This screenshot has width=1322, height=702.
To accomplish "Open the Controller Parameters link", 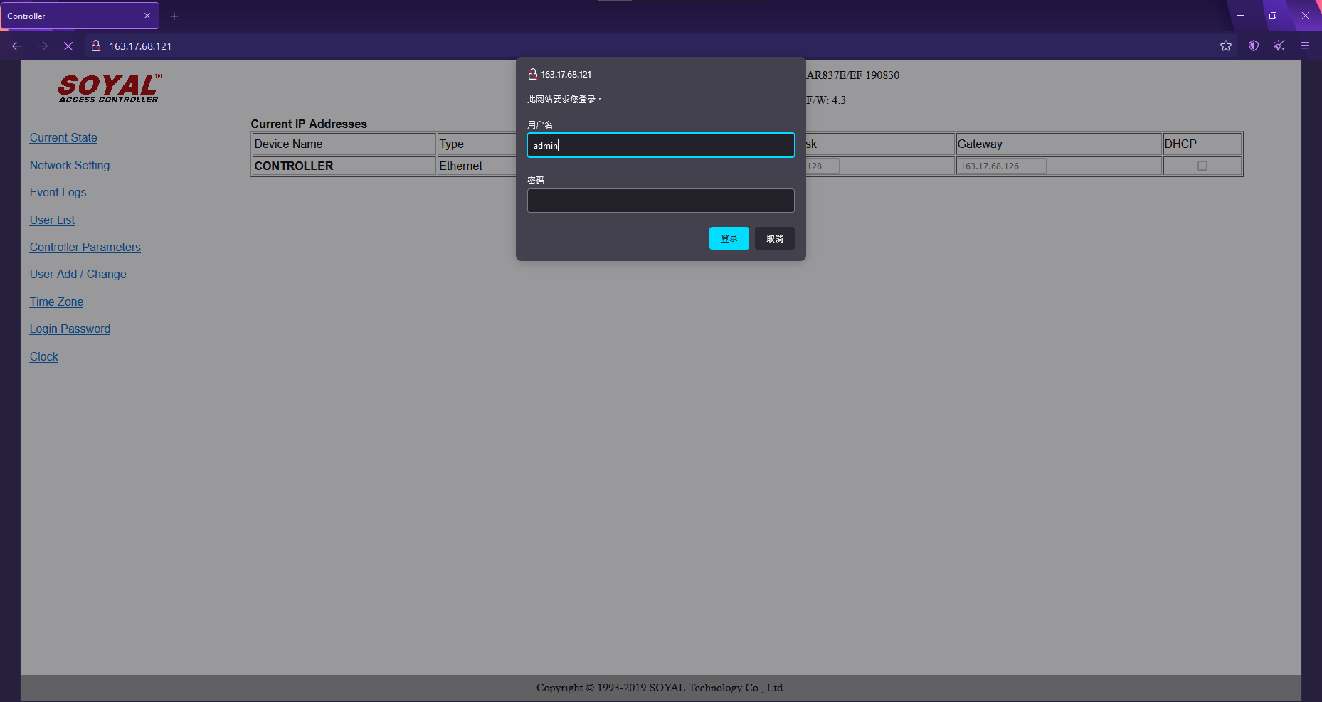I will [x=85, y=247].
